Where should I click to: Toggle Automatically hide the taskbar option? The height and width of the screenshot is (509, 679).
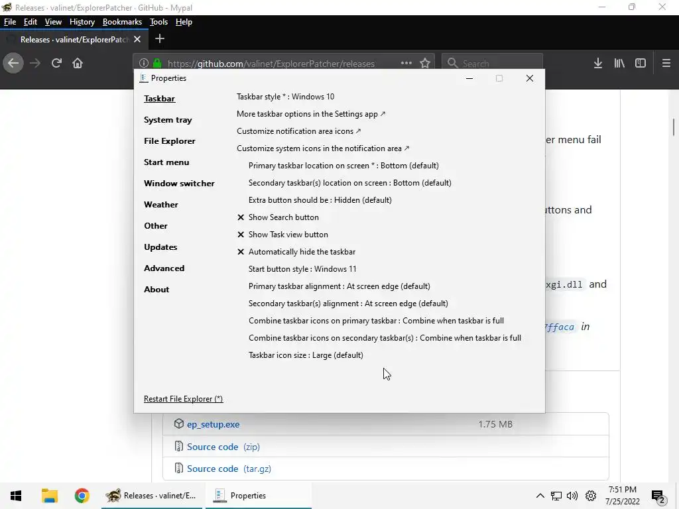pyautogui.click(x=296, y=252)
